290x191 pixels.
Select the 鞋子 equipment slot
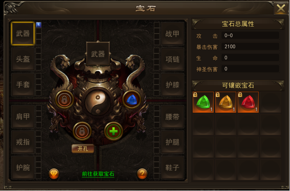pyautogui.click(x=172, y=168)
